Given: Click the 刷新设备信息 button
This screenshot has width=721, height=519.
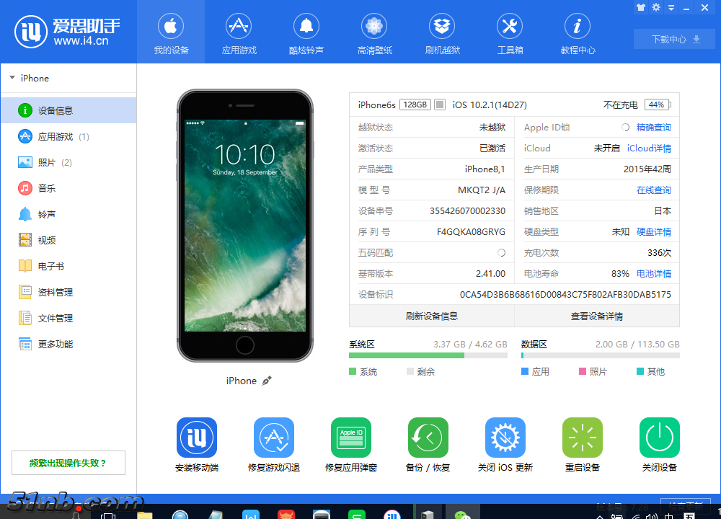Looking at the screenshot, I should pos(431,315).
